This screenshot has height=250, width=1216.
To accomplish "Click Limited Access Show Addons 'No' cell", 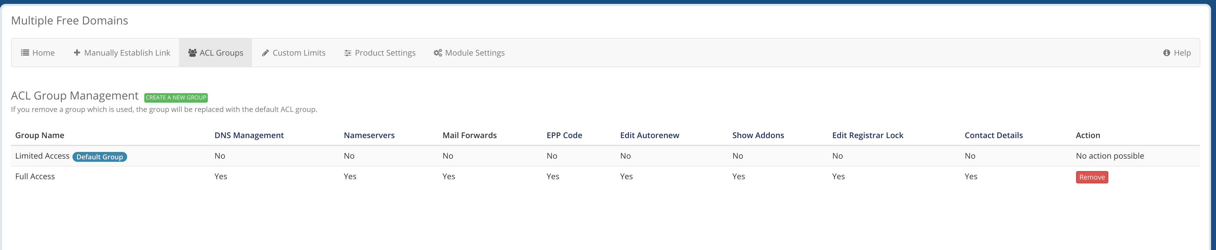I will click(738, 156).
